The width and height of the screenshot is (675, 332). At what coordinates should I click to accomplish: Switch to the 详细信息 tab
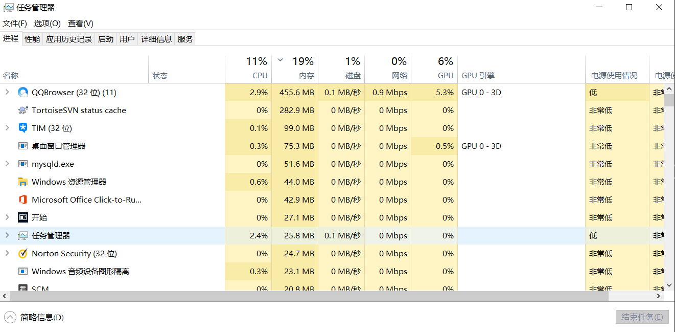(x=156, y=39)
